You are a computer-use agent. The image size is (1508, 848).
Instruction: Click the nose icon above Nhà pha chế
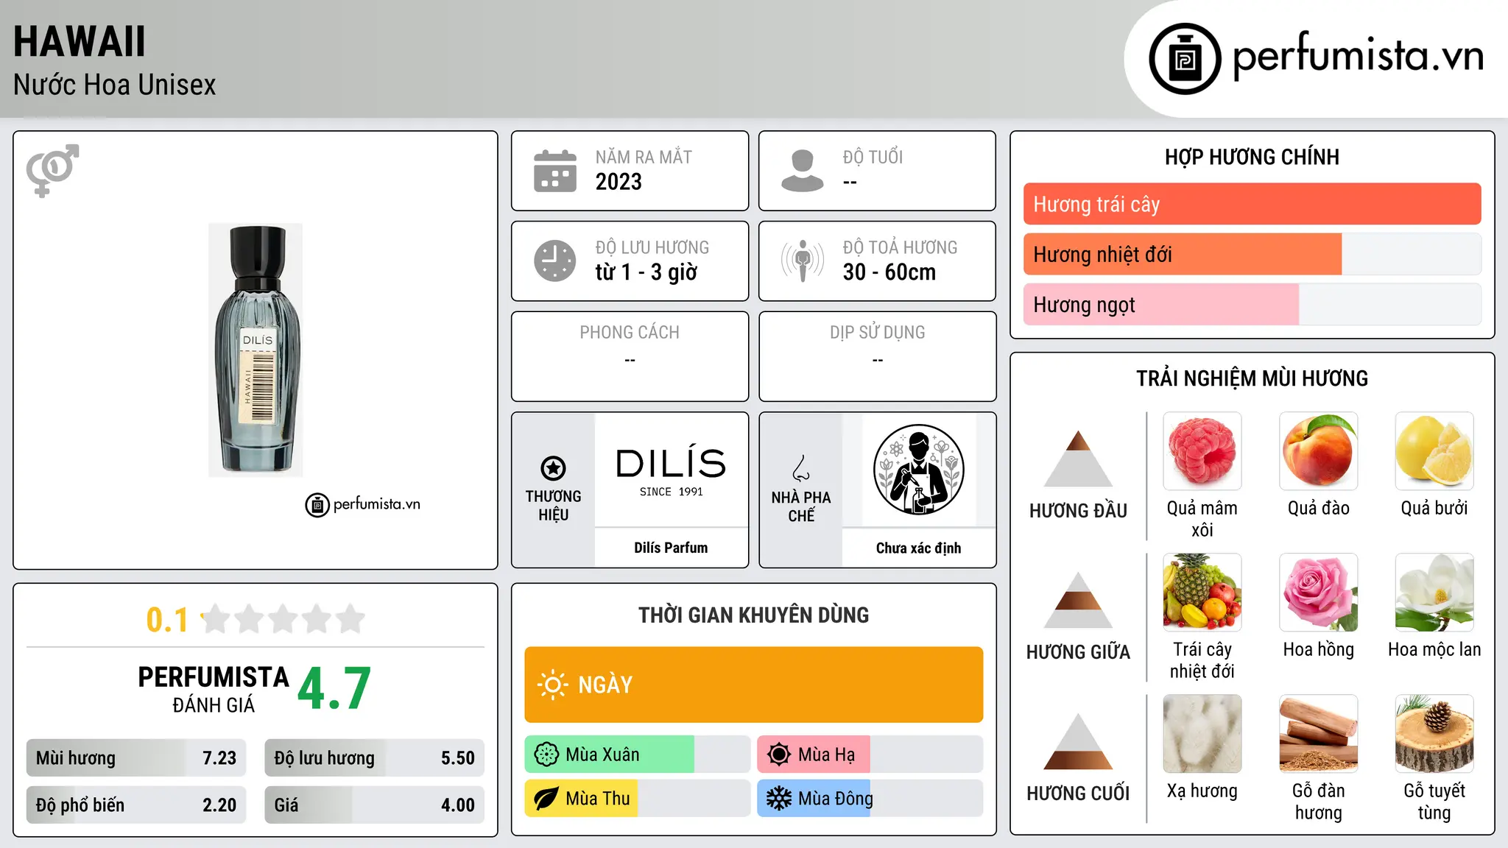click(x=801, y=468)
